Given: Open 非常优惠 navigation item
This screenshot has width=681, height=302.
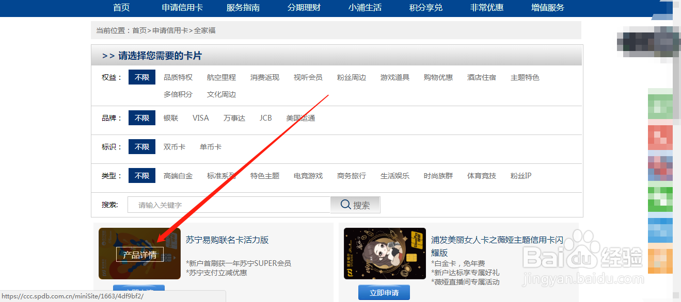Looking at the screenshot, I should pos(487,8).
